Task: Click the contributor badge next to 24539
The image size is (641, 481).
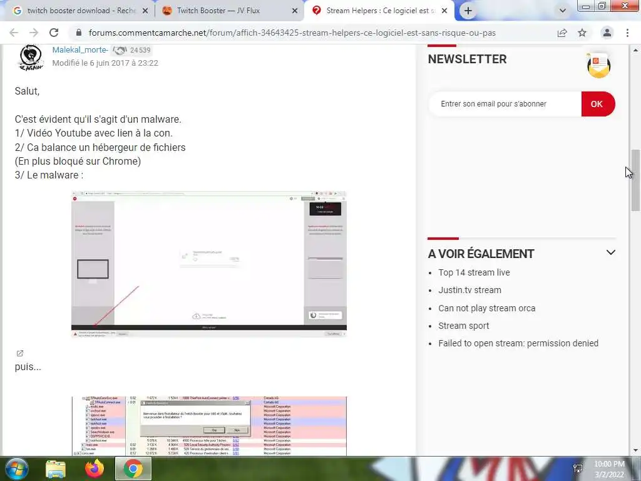Action: [120, 50]
